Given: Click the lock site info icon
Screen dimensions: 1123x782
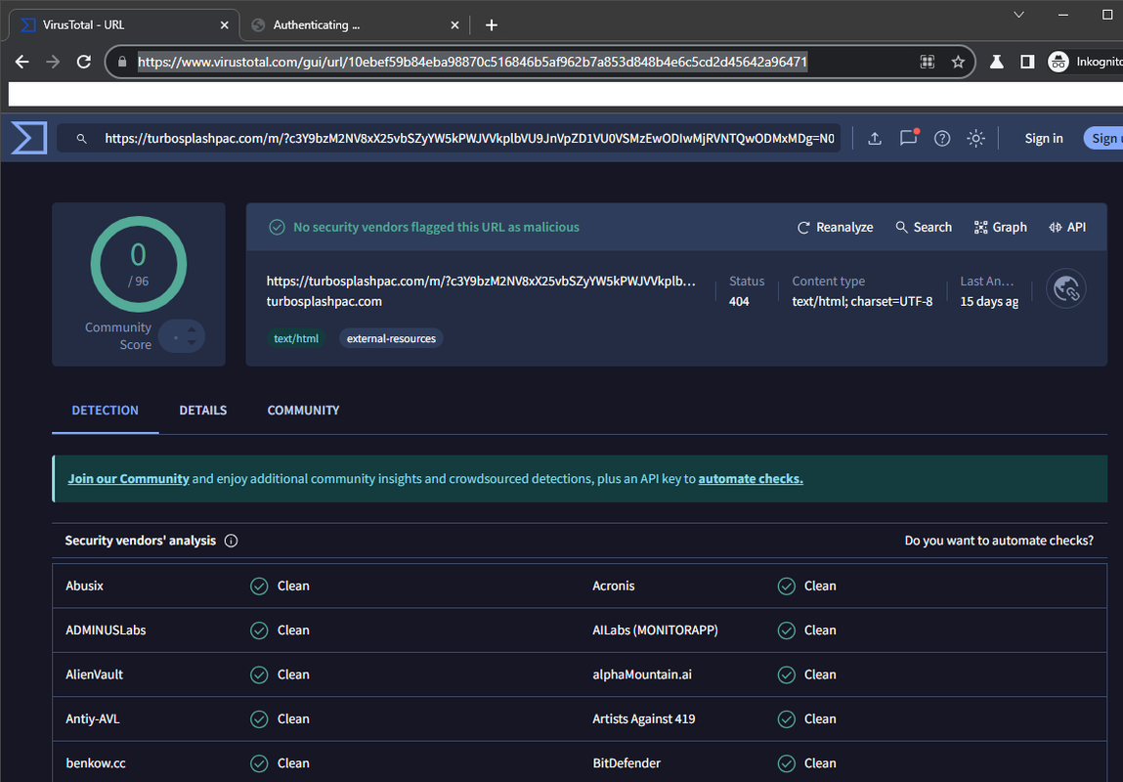Looking at the screenshot, I should point(122,62).
